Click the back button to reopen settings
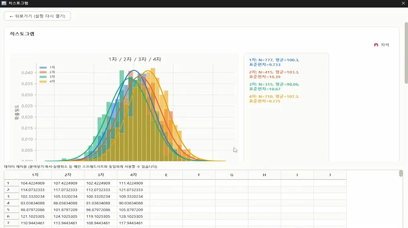 (37, 16)
